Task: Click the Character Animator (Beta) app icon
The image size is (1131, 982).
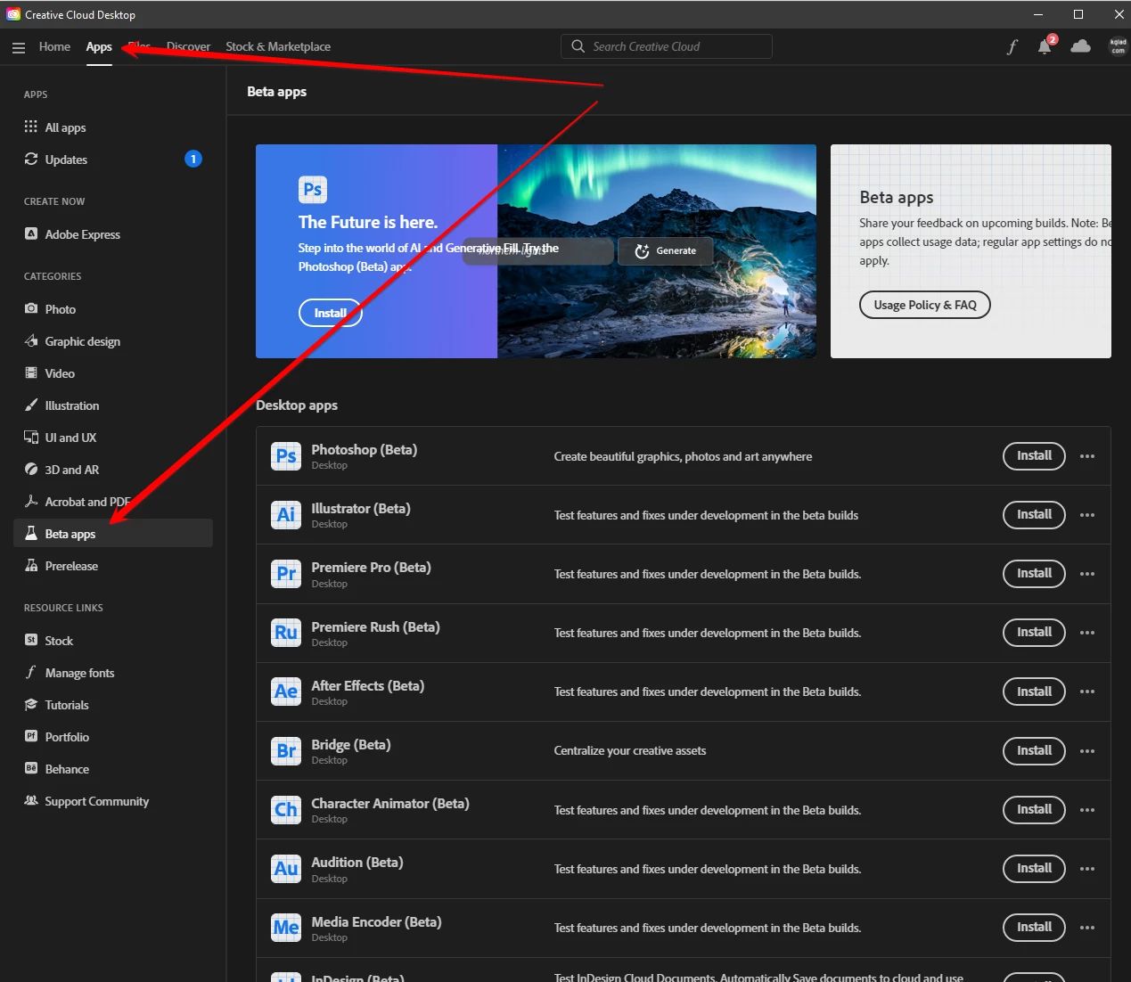Action: [286, 809]
